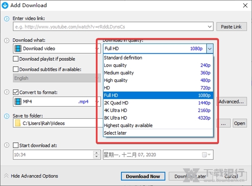252x186 pixels.
Task: Tick the Start download at checkbox
Action: (16, 145)
